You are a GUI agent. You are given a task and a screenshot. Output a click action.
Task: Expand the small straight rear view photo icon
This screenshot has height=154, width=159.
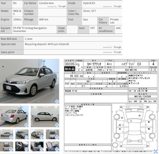coord(11,149)
